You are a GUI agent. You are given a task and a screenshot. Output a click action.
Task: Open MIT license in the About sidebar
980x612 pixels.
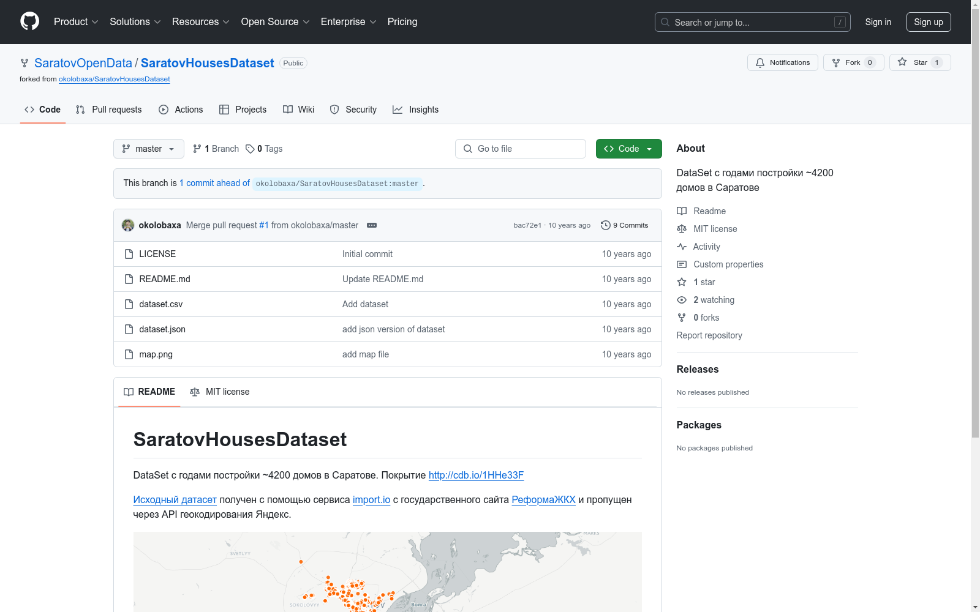707,229
